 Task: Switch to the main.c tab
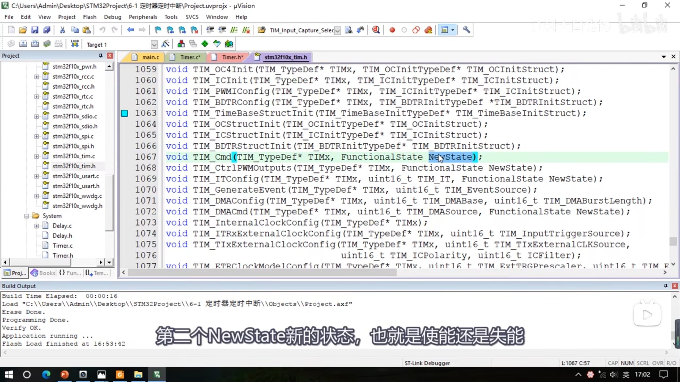point(150,57)
